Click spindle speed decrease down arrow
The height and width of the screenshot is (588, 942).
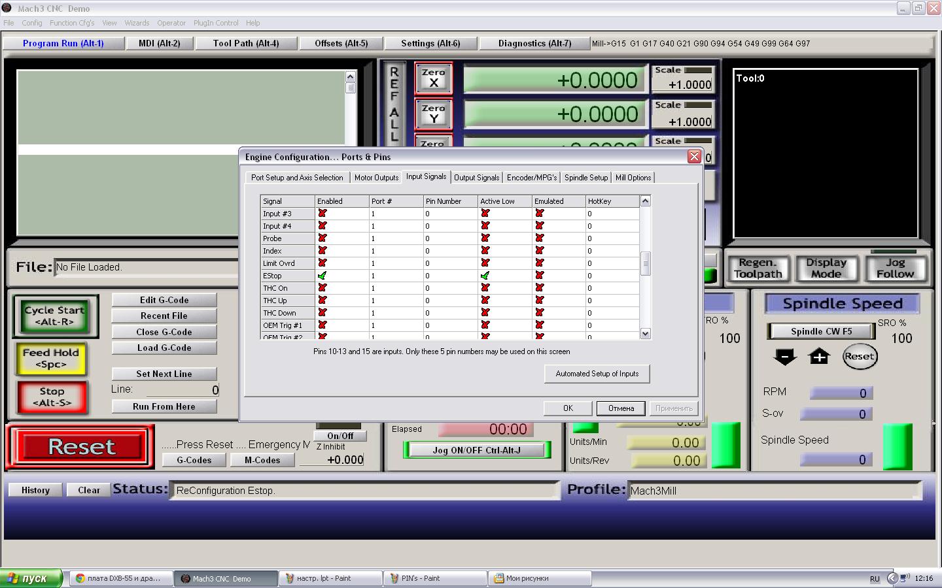coord(785,357)
